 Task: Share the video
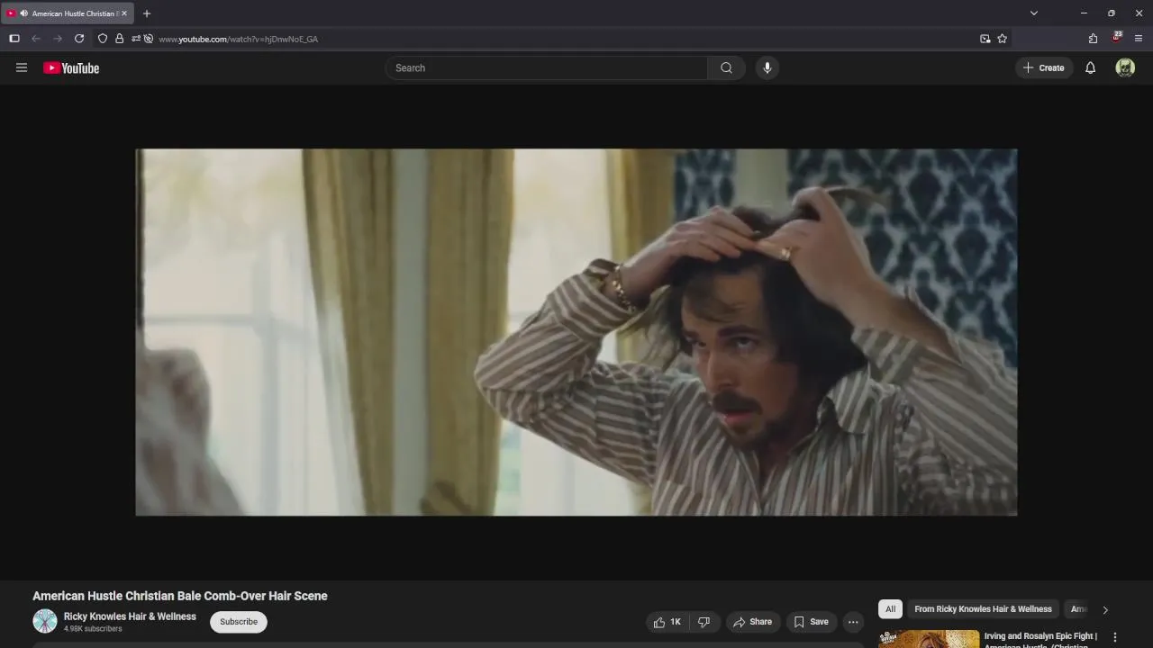752,622
